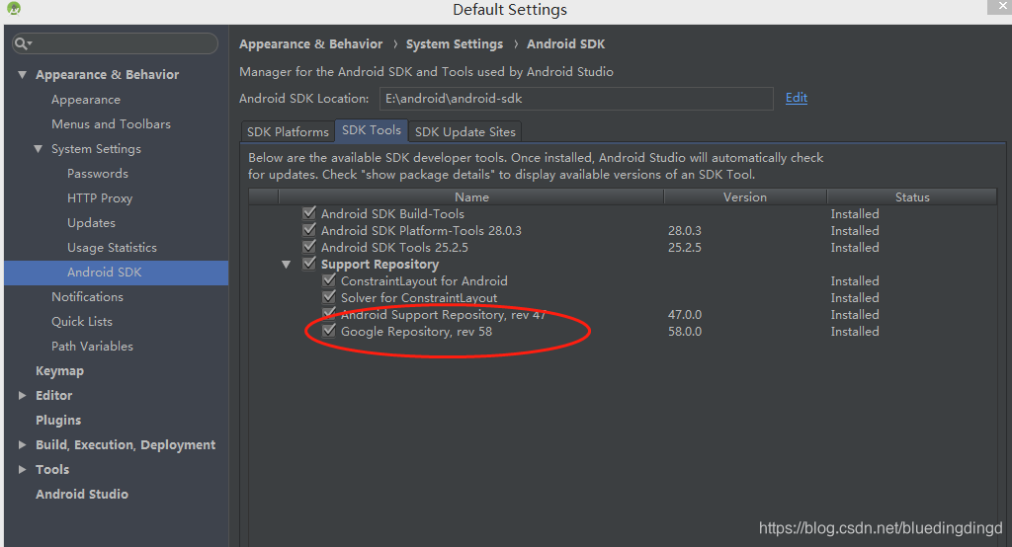Open the Appearance settings page
This screenshot has height=547, width=1012.
(x=86, y=100)
